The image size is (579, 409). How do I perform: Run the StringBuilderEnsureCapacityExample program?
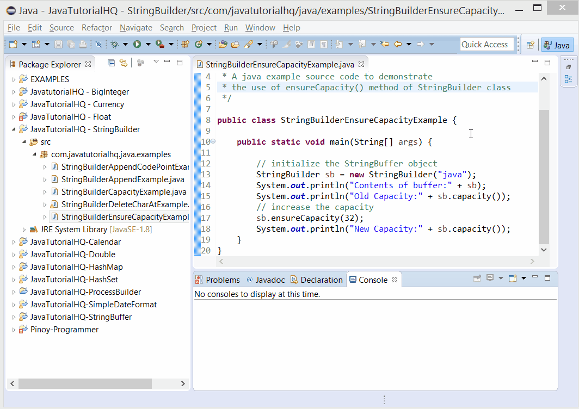pyautogui.click(x=138, y=44)
